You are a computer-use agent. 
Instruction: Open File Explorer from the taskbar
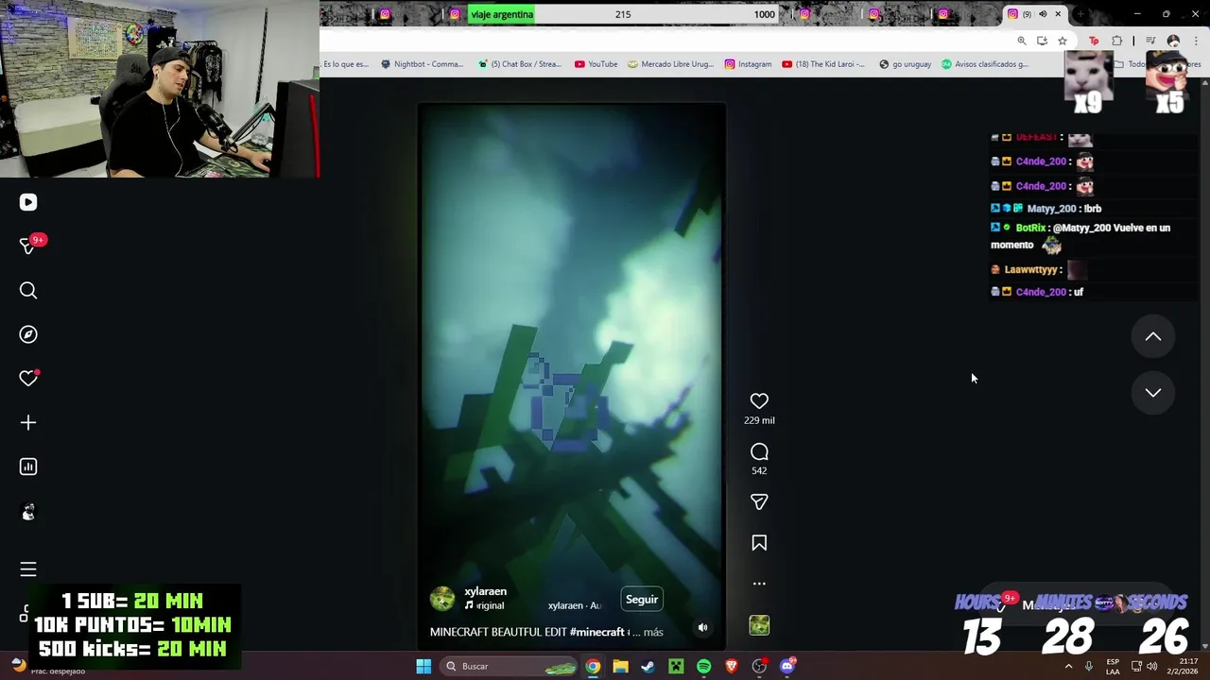coord(620,666)
